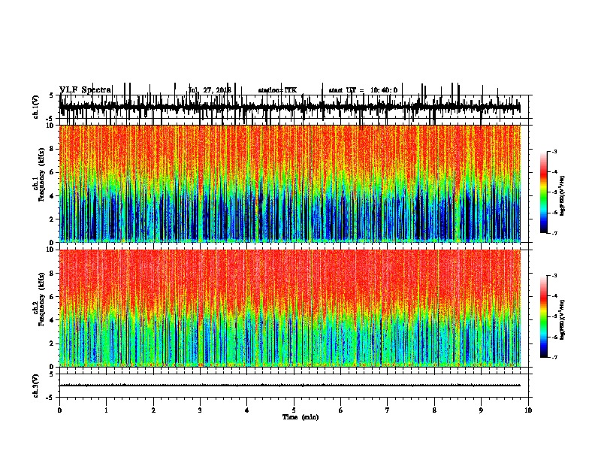Click the "0" tick on the time axis
The width and height of the screenshot is (595, 460).
59,410
